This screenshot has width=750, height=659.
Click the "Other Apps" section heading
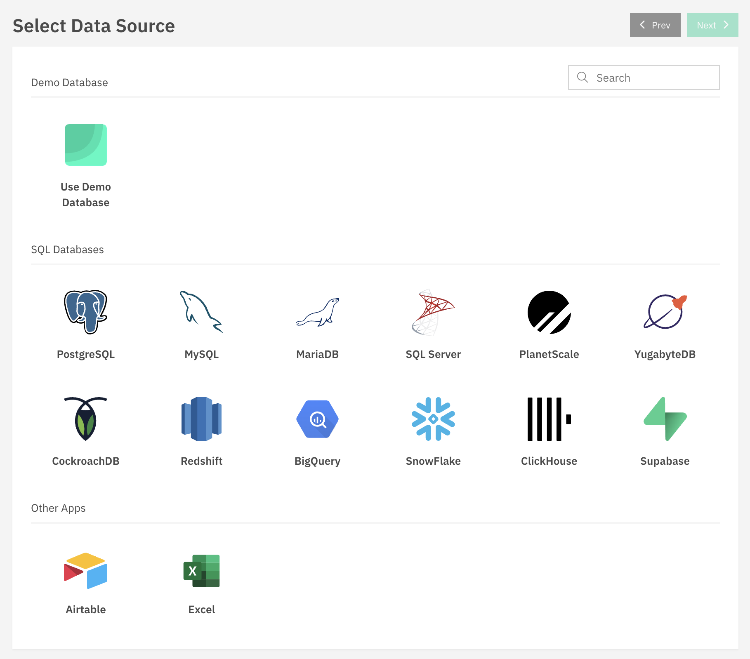coord(59,508)
